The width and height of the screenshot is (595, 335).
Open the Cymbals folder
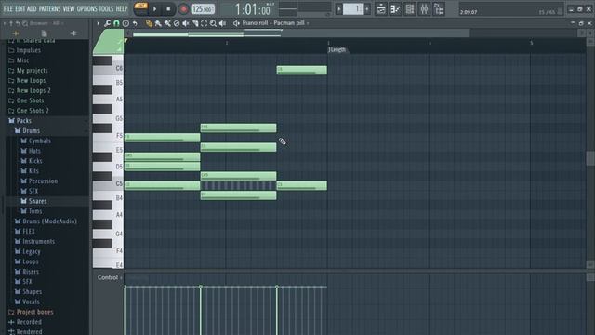coord(39,141)
